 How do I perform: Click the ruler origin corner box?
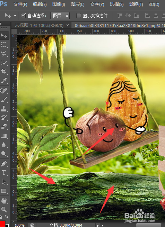[x=14, y=31]
